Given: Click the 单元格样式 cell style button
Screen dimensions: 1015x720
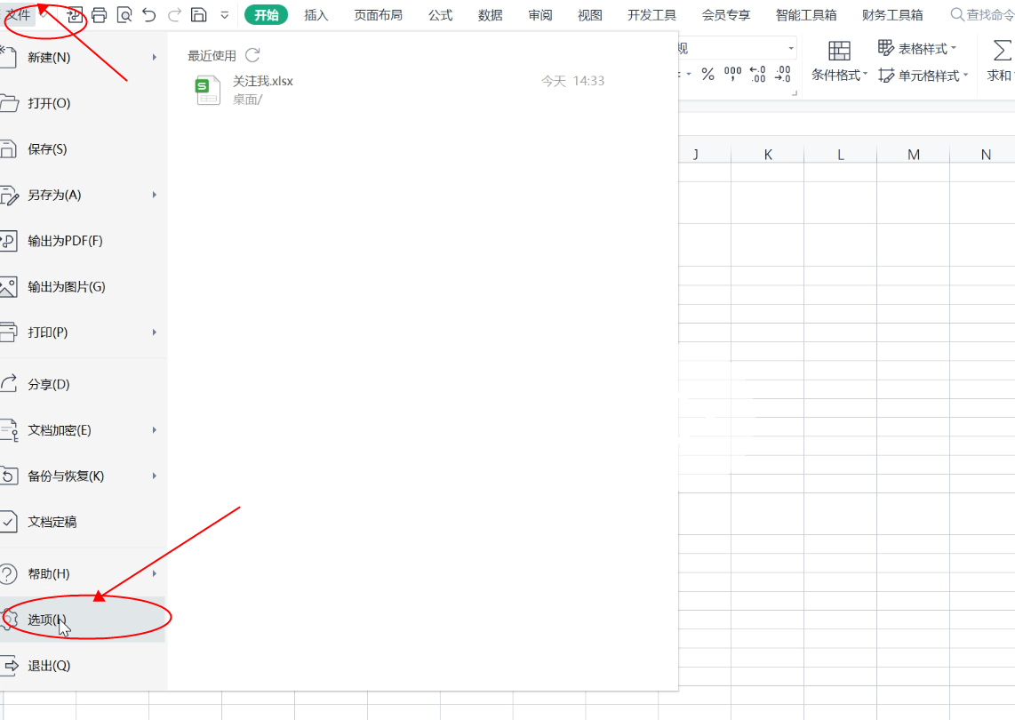Looking at the screenshot, I should click(923, 76).
